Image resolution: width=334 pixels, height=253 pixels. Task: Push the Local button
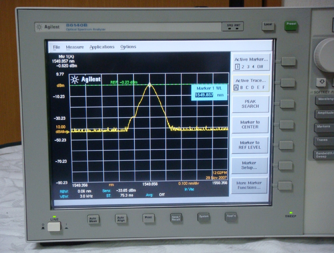pyautogui.click(x=268, y=26)
